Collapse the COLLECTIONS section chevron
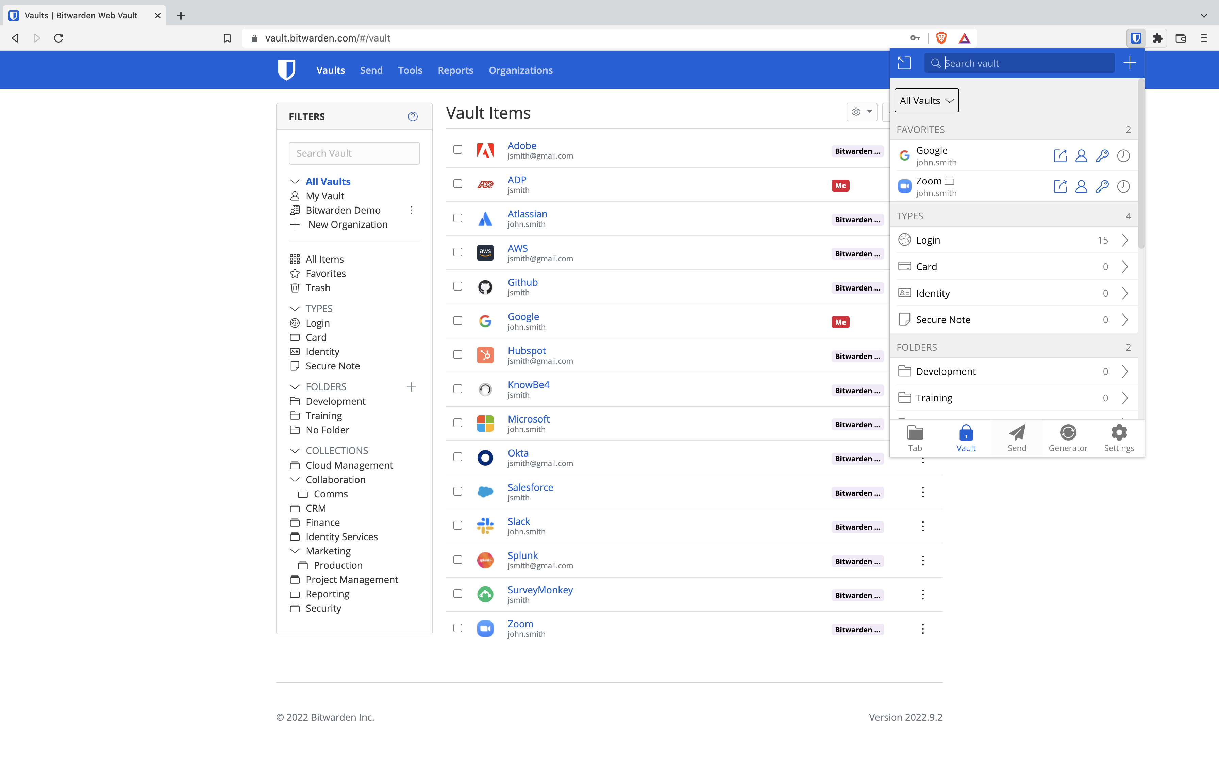This screenshot has height=762, width=1219. [295, 450]
